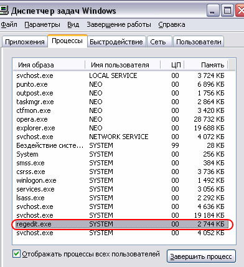Viewport: 244px width, 267px height.
Task: Select the Процессы tab
Action: (x=67, y=41)
